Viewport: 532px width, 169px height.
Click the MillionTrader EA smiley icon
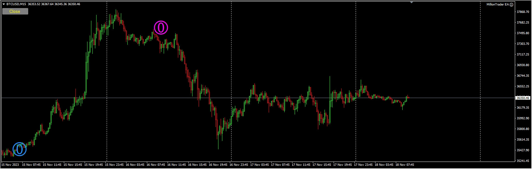[512, 5]
